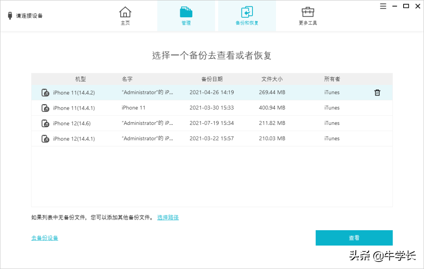
Task: Open the 更多工具 toolbox icon
Action: (307, 12)
